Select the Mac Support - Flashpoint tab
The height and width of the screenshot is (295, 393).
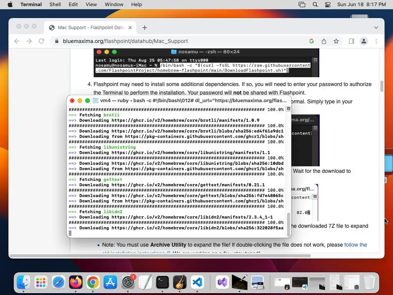(x=90, y=28)
